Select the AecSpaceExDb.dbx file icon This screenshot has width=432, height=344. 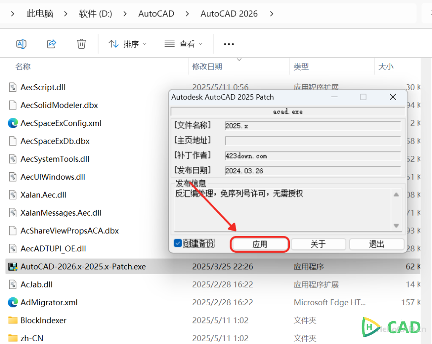pyautogui.click(x=13, y=141)
